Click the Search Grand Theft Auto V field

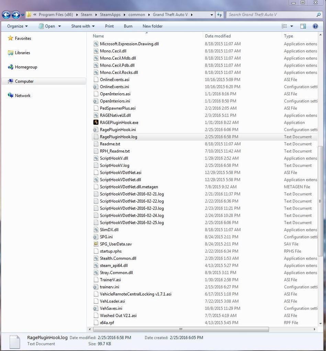(x=271, y=15)
